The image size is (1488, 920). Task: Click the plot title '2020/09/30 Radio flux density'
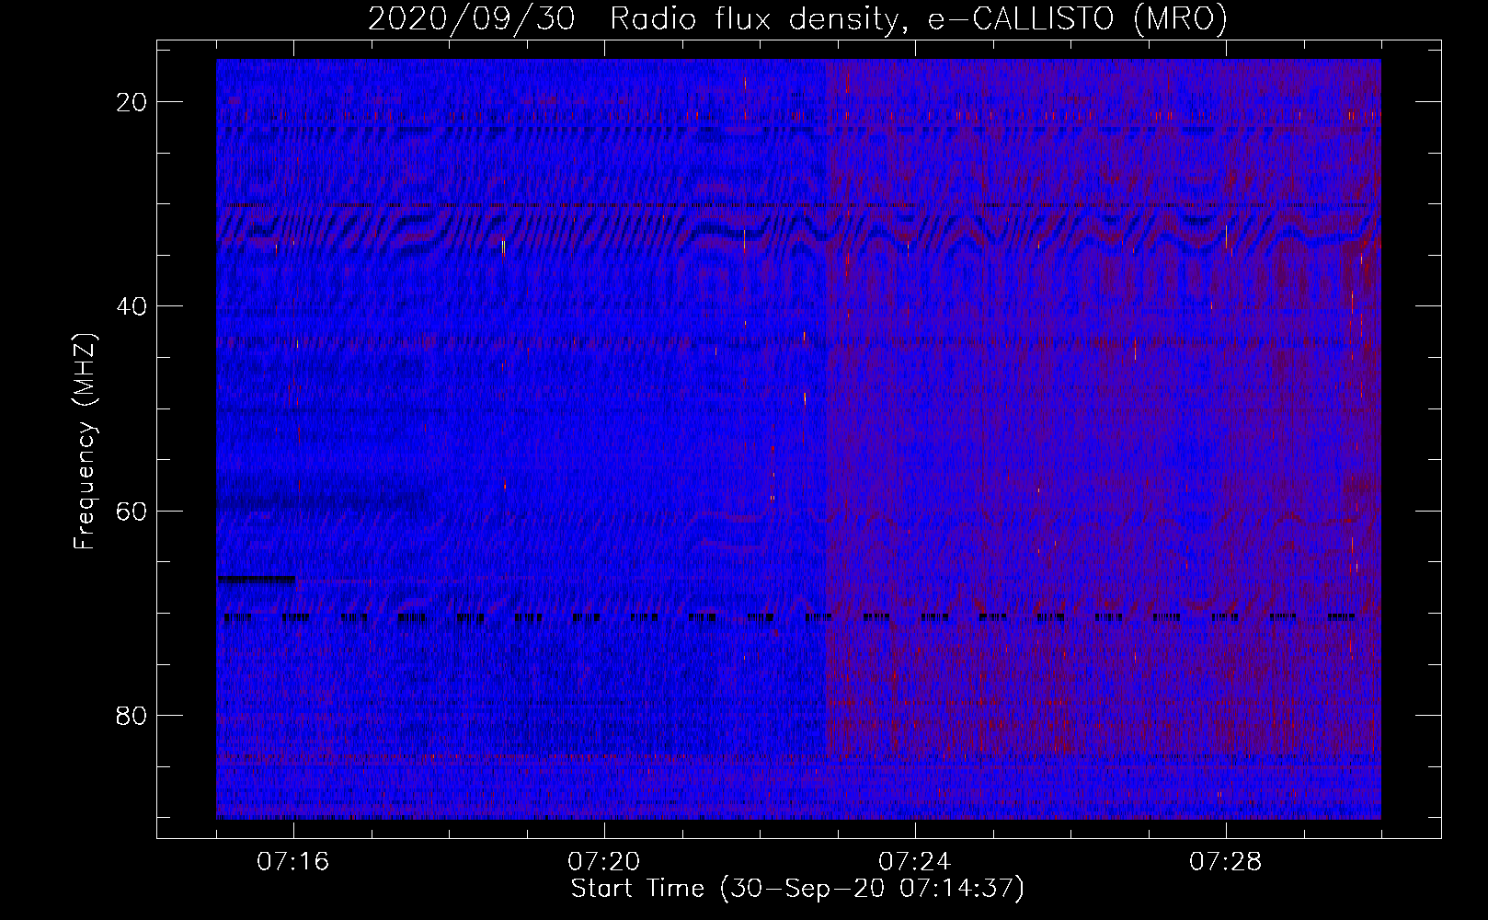coord(797,19)
